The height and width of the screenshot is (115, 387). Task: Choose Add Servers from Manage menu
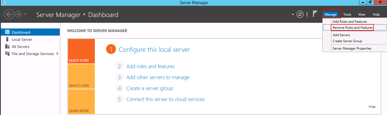(x=341, y=35)
